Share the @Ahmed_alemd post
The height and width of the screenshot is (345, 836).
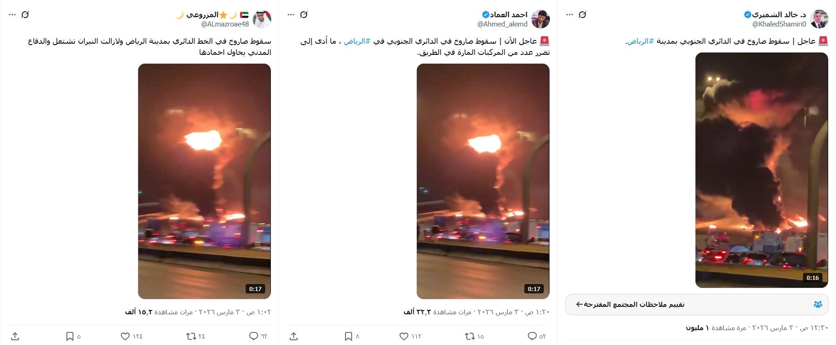(x=294, y=336)
